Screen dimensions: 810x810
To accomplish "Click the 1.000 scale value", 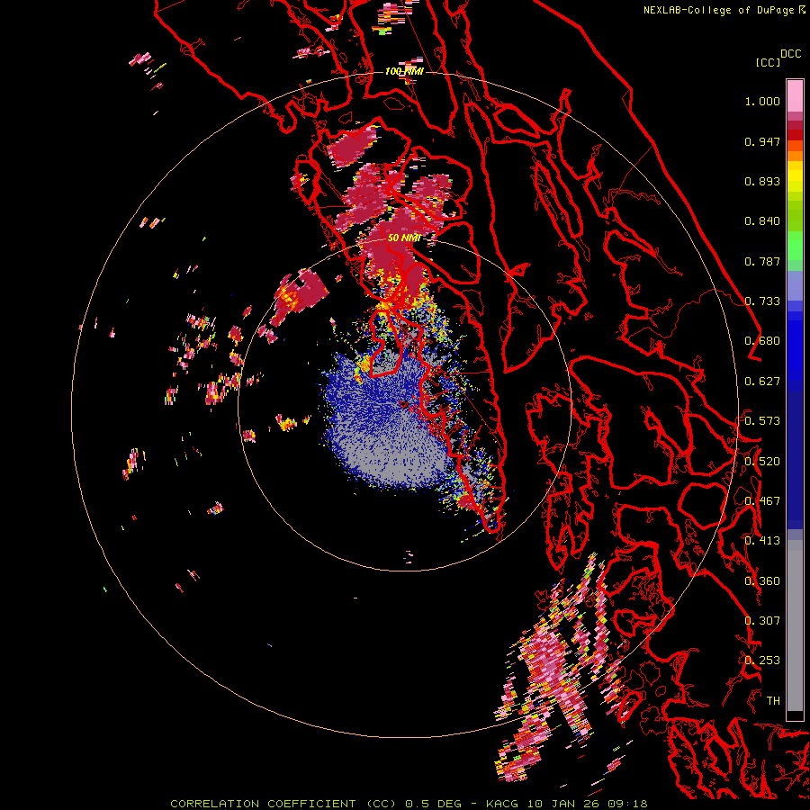I will (762, 101).
